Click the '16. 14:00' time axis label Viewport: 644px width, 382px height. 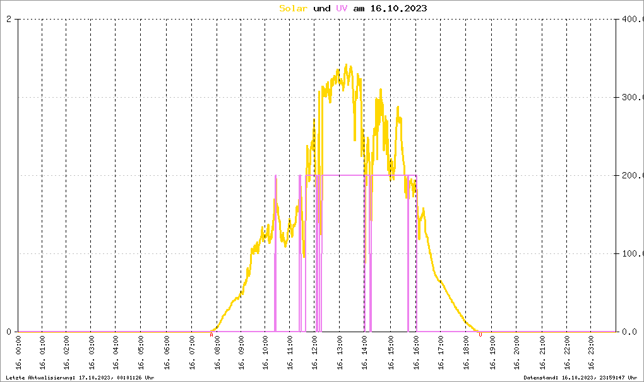[365, 353]
